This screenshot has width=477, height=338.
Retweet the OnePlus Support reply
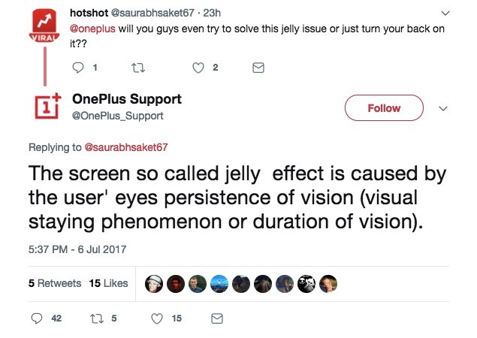[x=97, y=318]
